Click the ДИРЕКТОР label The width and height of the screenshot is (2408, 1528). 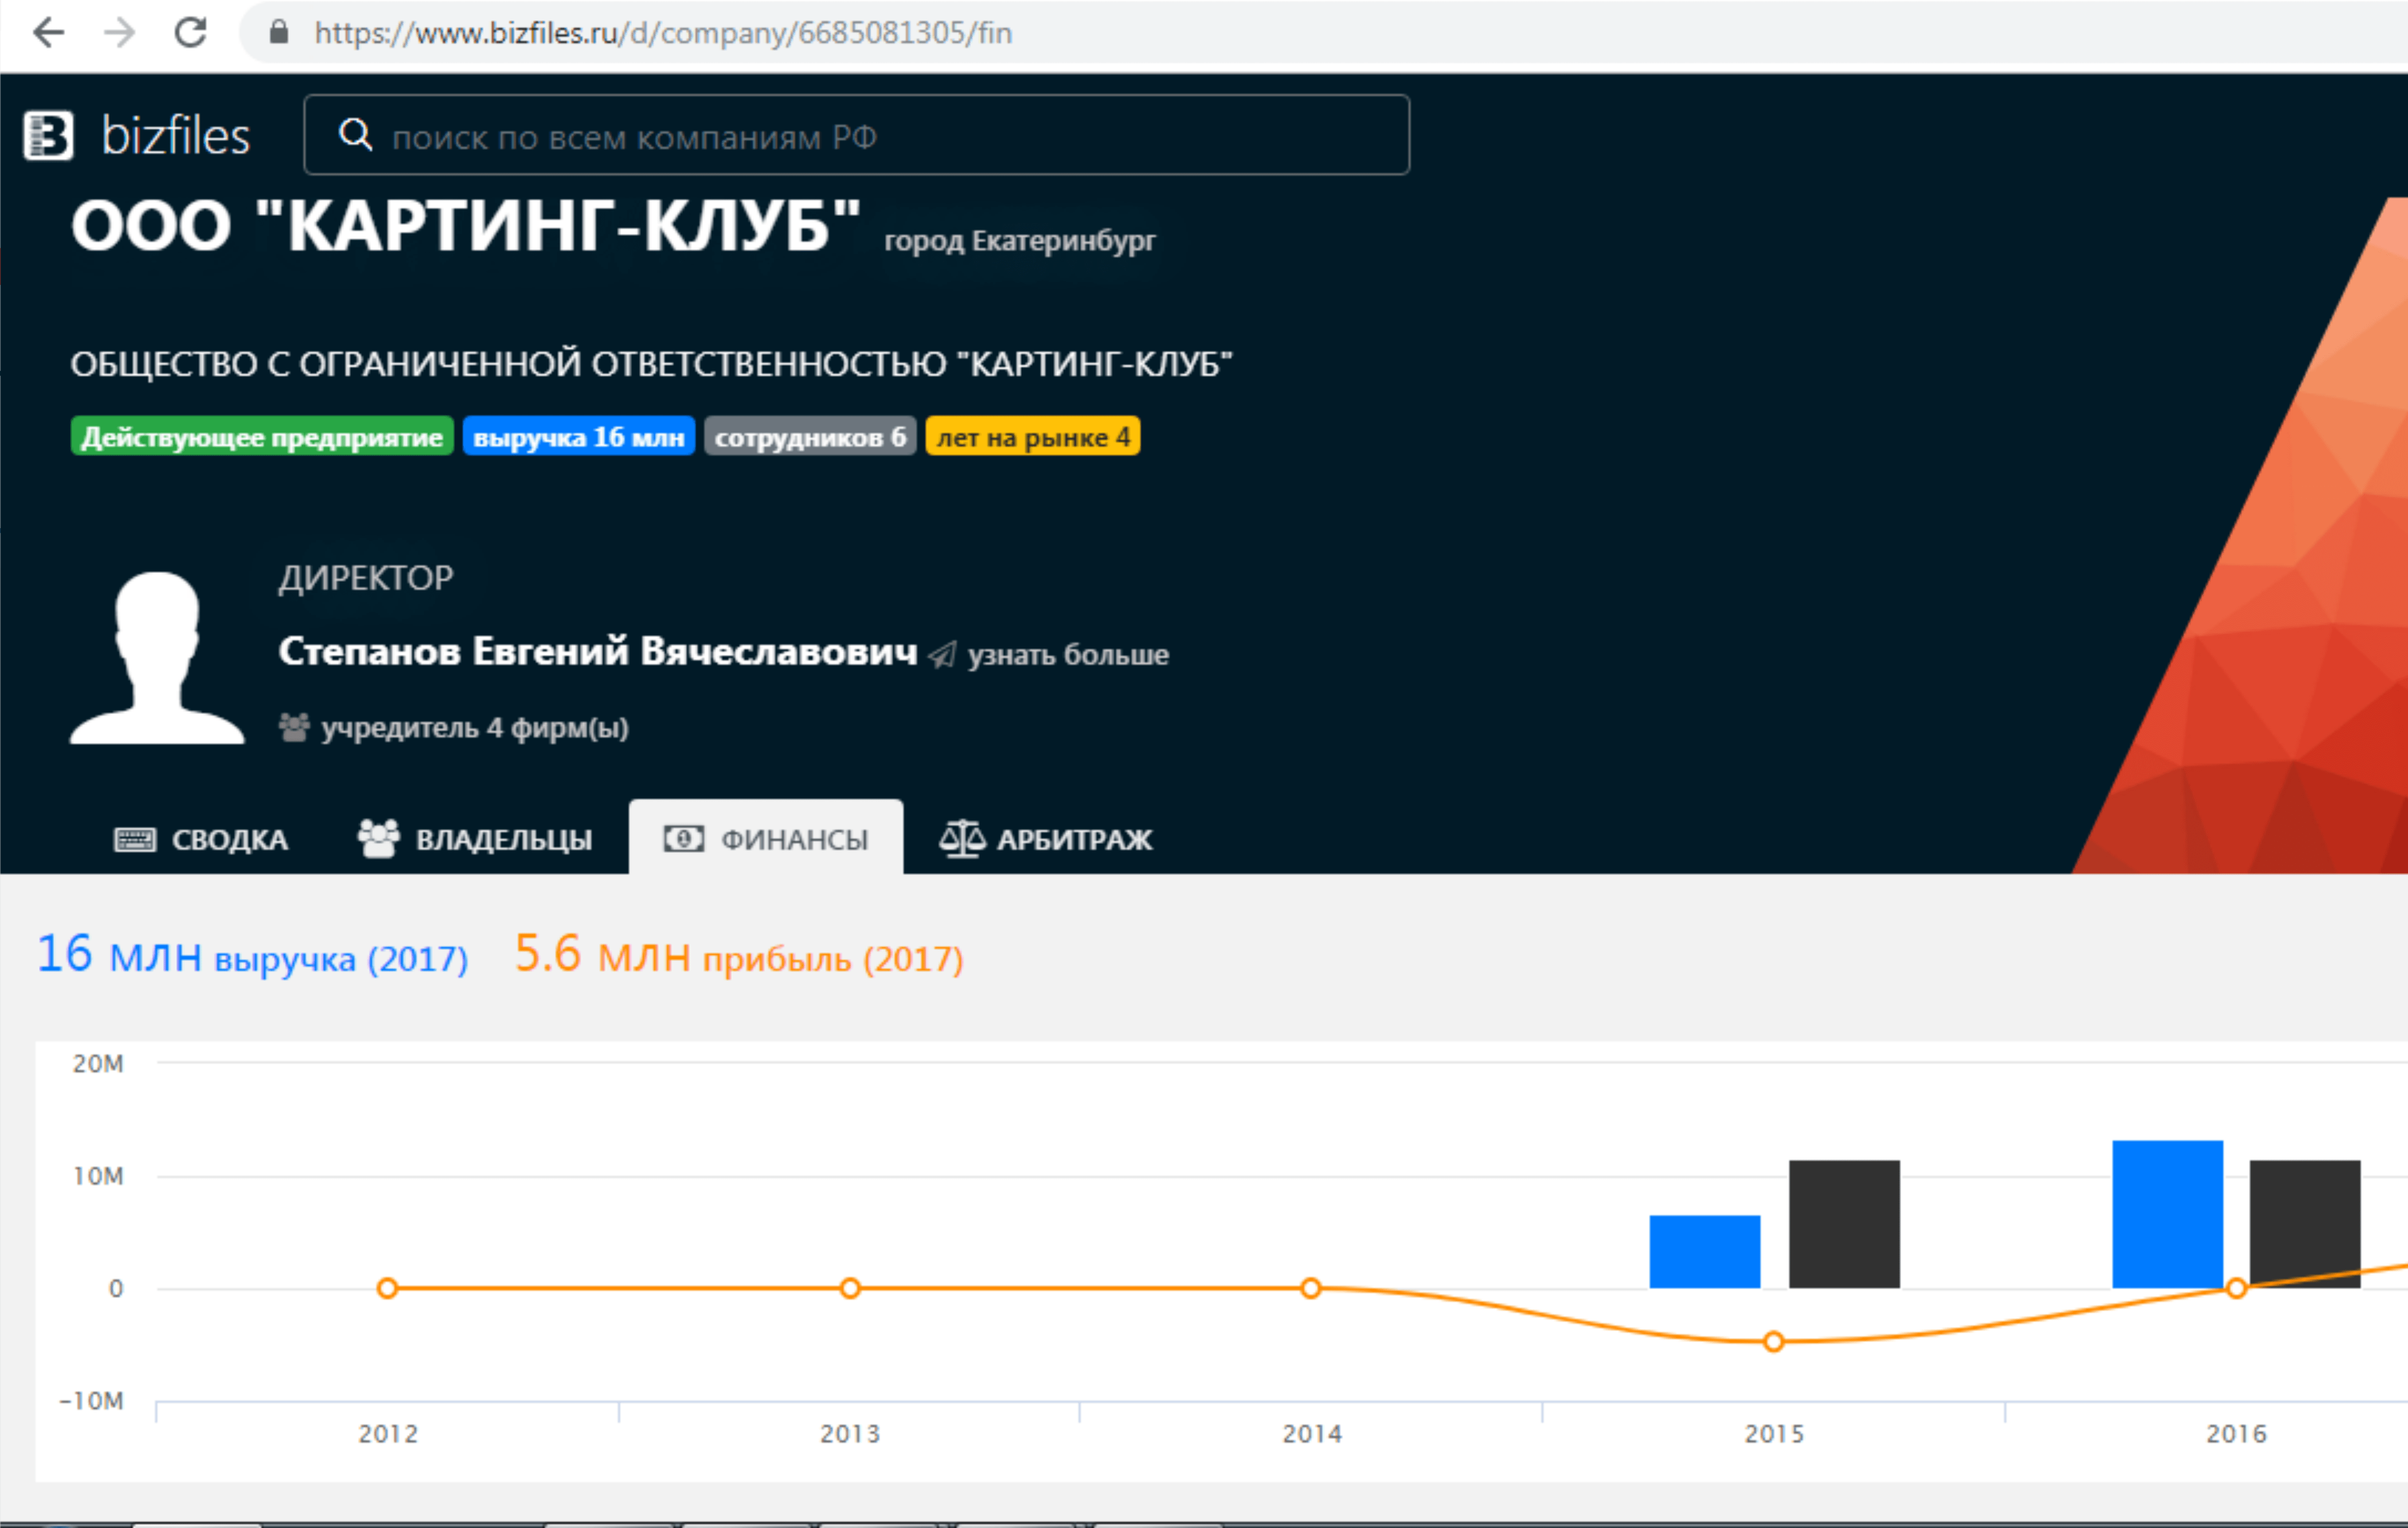[x=366, y=578]
